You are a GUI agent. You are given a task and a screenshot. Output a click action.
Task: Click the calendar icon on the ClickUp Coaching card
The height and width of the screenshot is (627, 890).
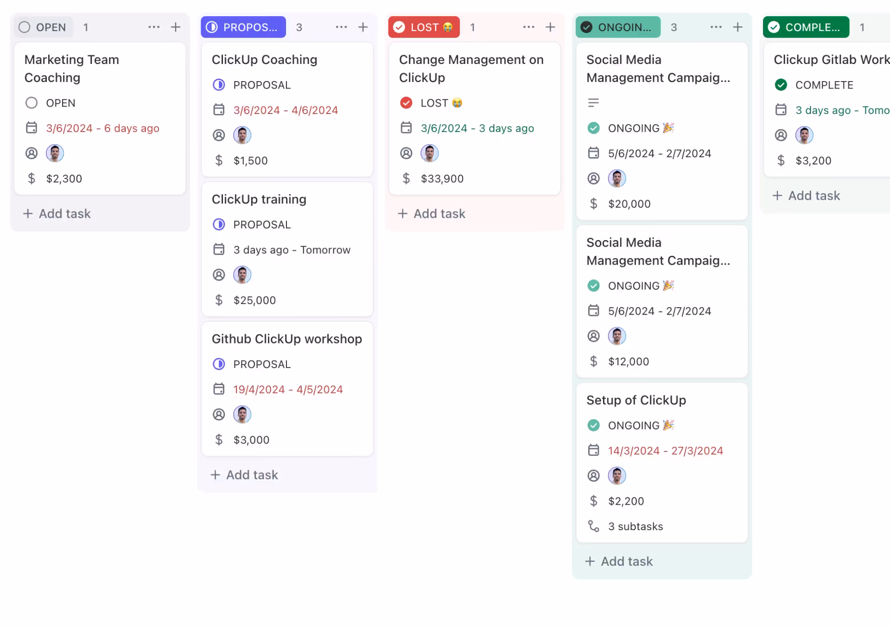(x=219, y=110)
